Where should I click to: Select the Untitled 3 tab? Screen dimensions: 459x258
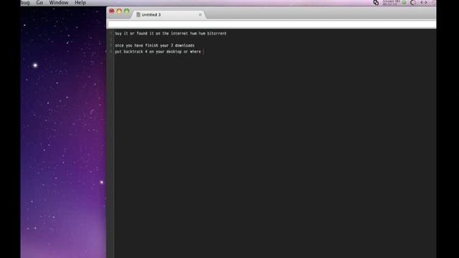(x=169, y=14)
